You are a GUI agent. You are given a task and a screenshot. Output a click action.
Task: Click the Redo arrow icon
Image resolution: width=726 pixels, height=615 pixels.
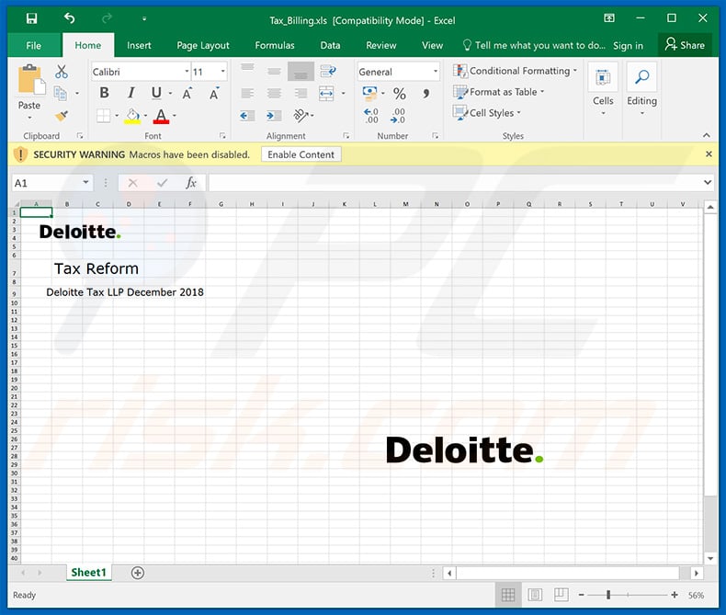(x=107, y=18)
